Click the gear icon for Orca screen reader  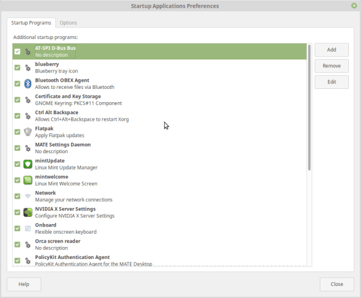(28, 245)
